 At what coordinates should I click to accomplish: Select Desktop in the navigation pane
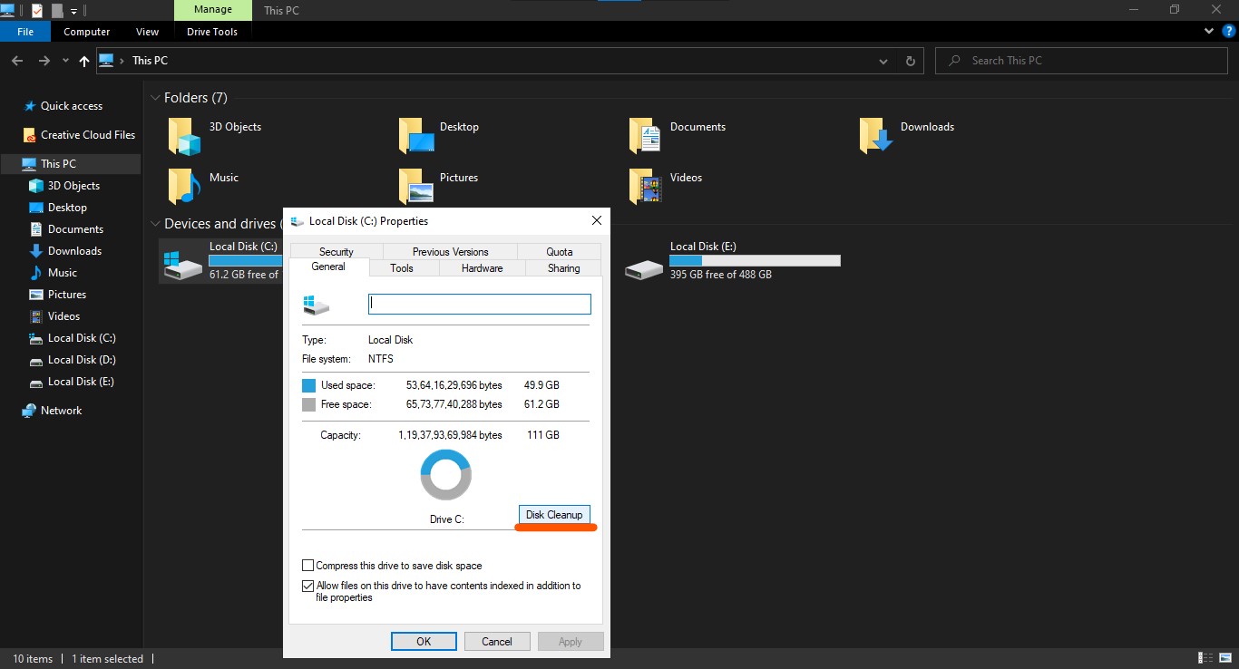(x=67, y=208)
